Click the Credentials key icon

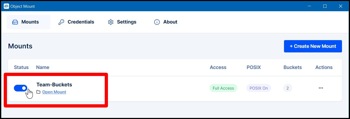(61, 22)
